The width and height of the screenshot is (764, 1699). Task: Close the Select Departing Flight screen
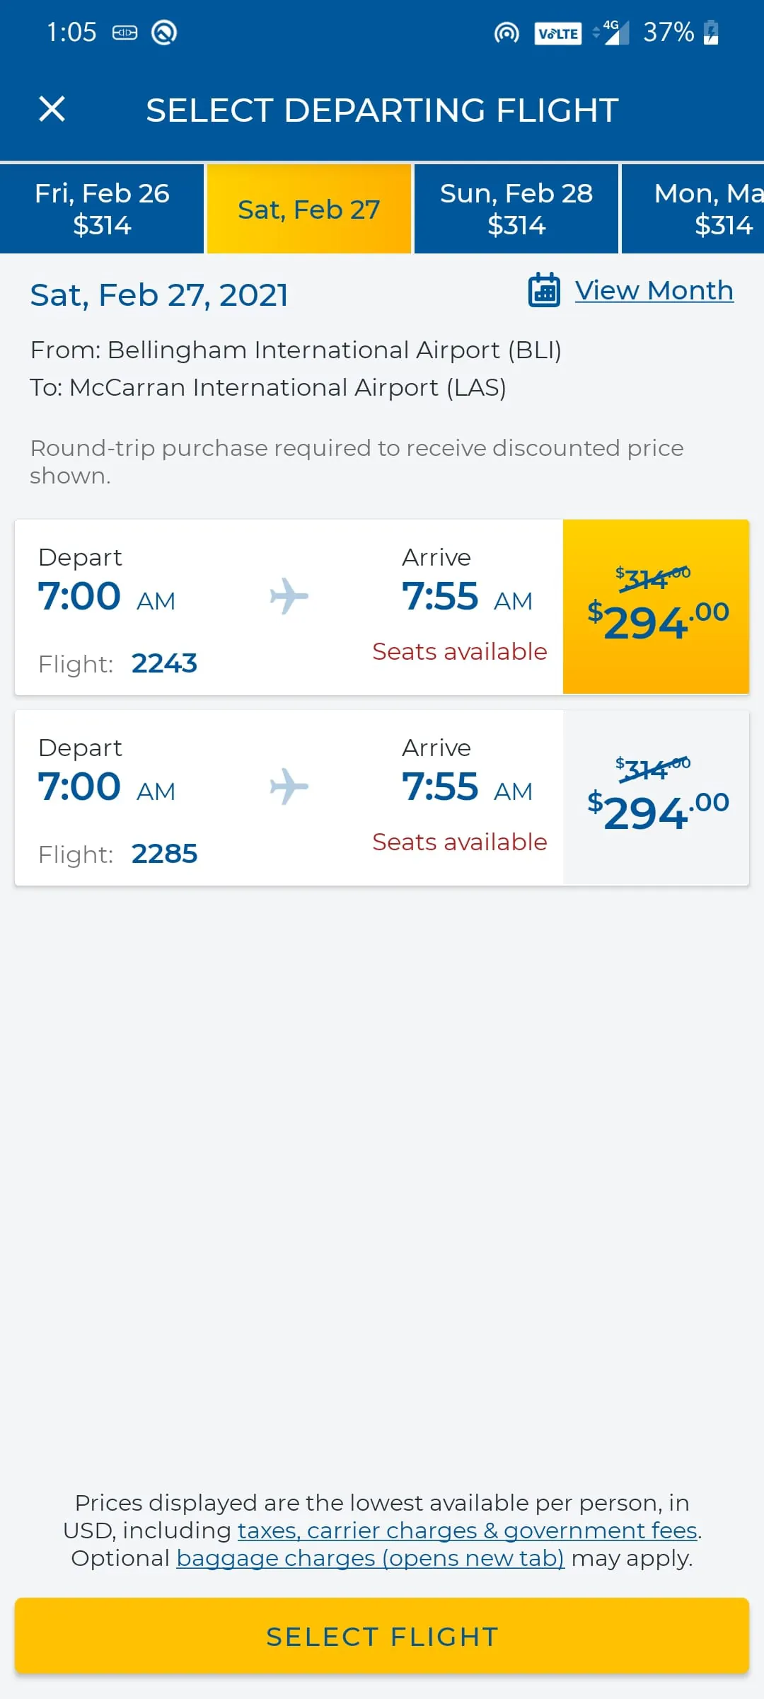pos(52,109)
